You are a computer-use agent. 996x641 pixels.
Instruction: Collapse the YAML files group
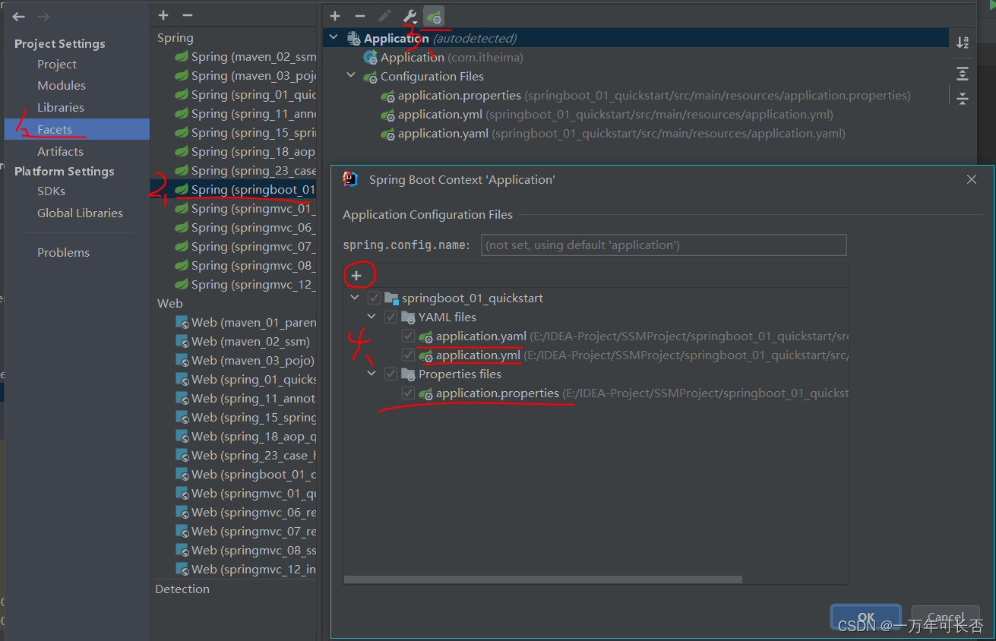pyautogui.click(x=372, y=317)
